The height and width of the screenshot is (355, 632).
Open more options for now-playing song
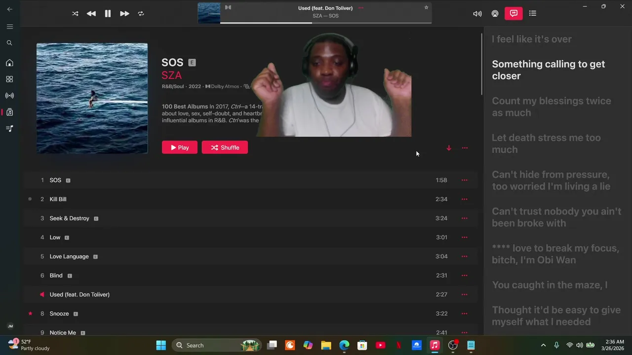tap(361, 8)
